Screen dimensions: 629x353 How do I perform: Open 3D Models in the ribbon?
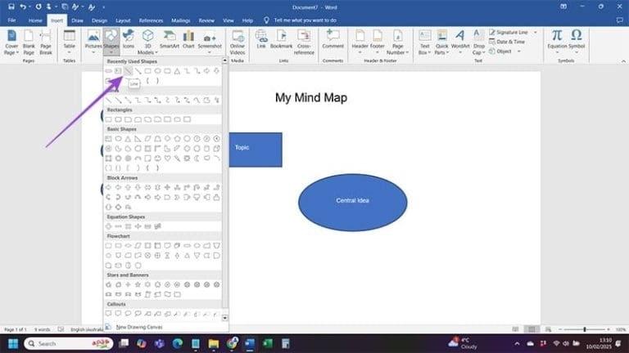tap(147, 42)
